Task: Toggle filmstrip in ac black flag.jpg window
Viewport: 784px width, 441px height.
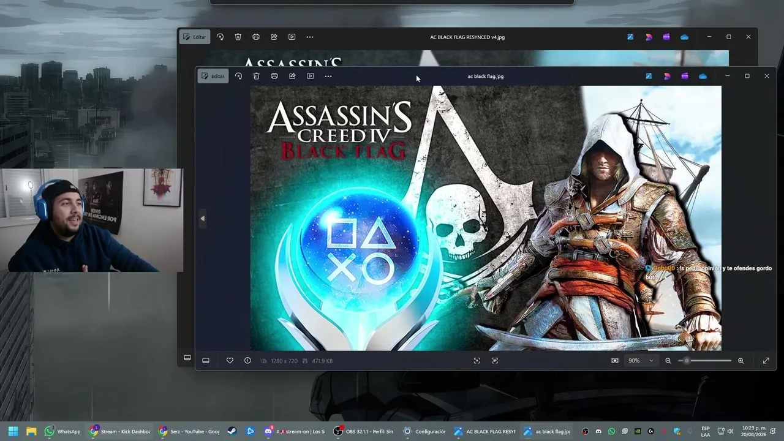Action: (206, 361)
